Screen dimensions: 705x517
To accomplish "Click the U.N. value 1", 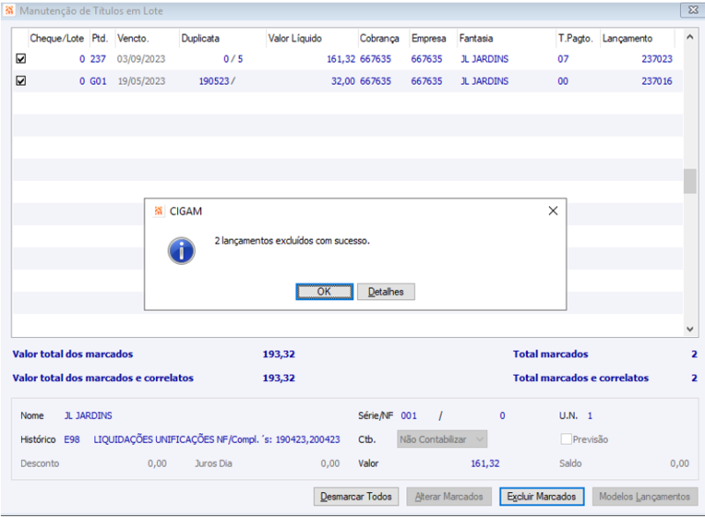I will point(590,416).
